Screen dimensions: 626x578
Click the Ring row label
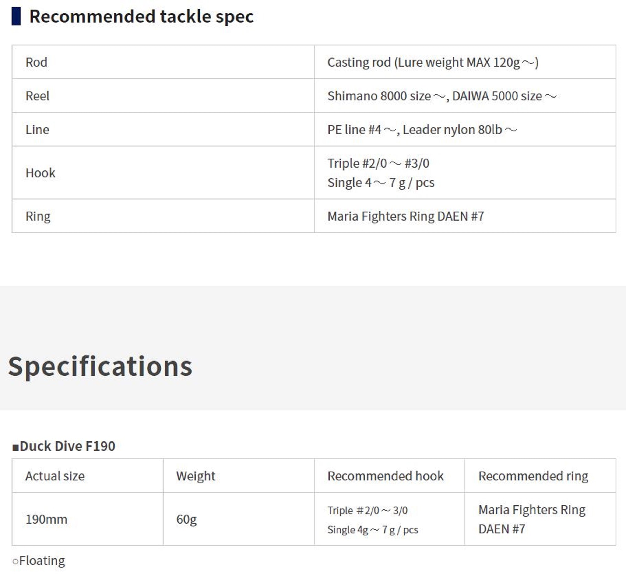pyautogui.click(x=38, y=216)
